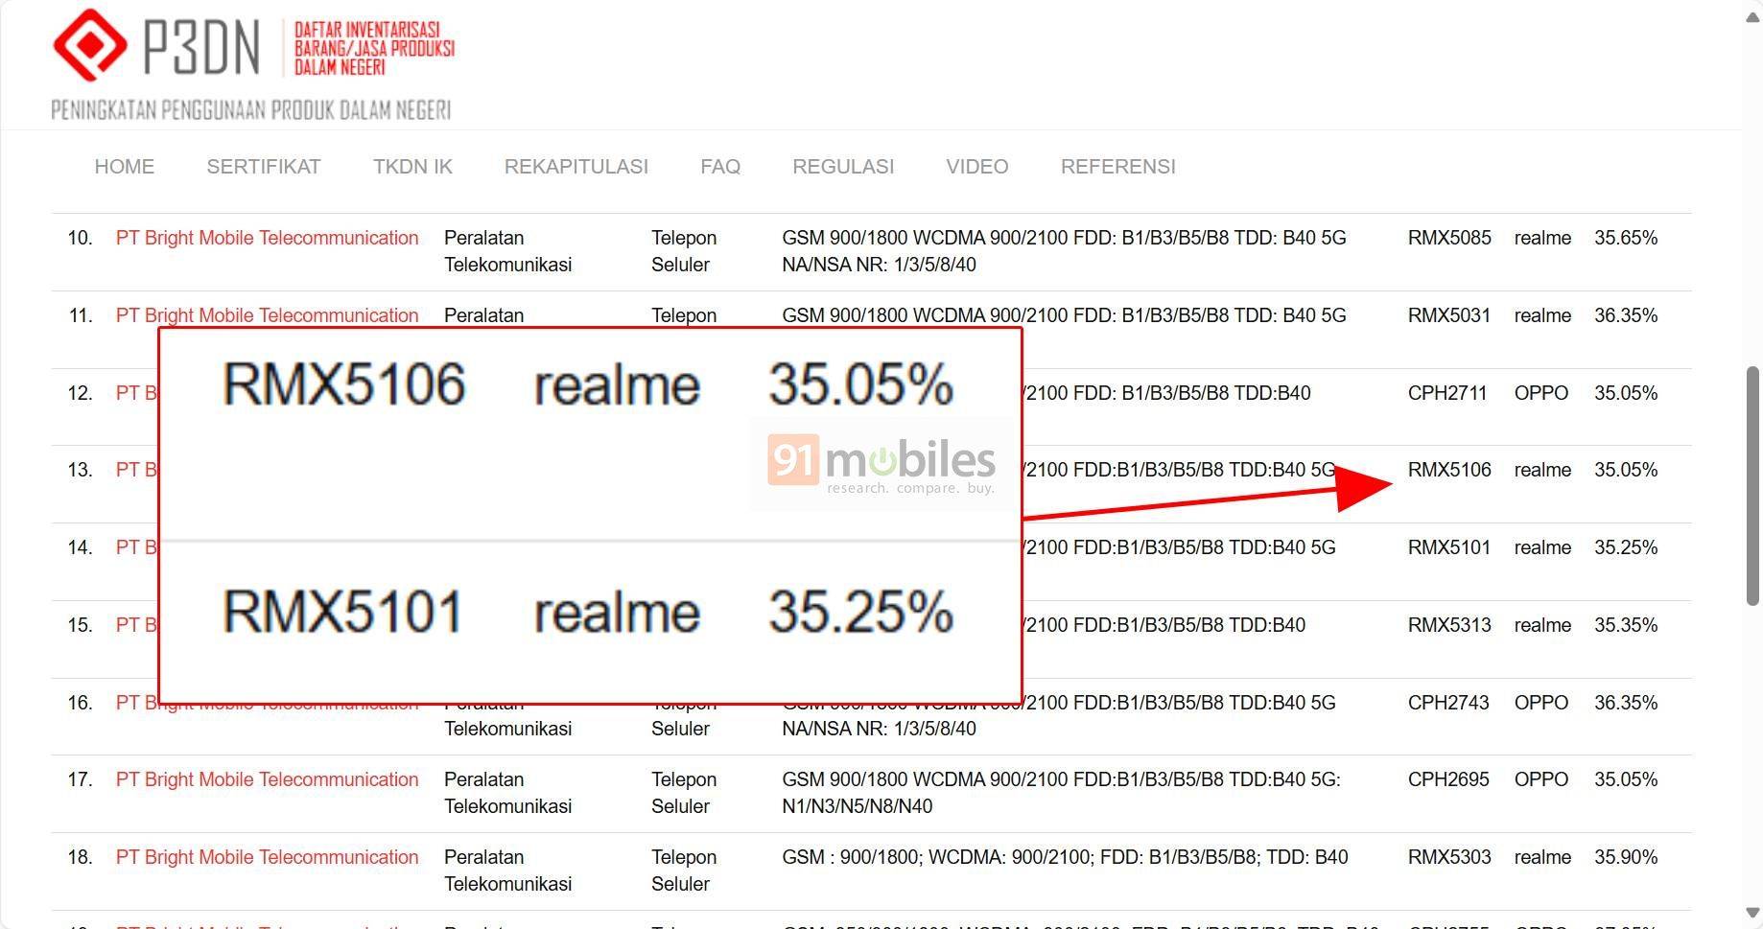Open the REGULASI menu item

[x=843, y=167]
